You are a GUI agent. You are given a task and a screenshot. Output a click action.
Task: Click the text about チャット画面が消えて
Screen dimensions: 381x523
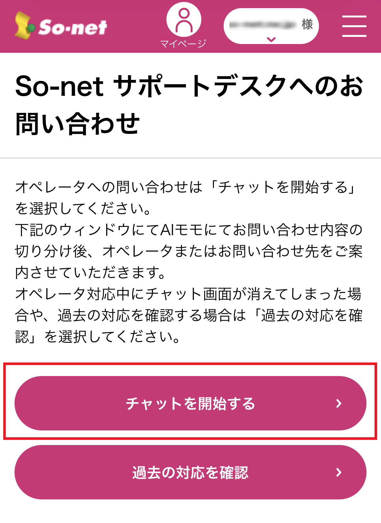188,294
